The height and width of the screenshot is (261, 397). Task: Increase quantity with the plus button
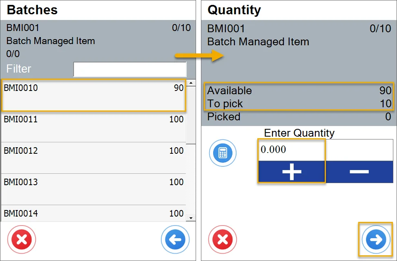pos(292,172)
